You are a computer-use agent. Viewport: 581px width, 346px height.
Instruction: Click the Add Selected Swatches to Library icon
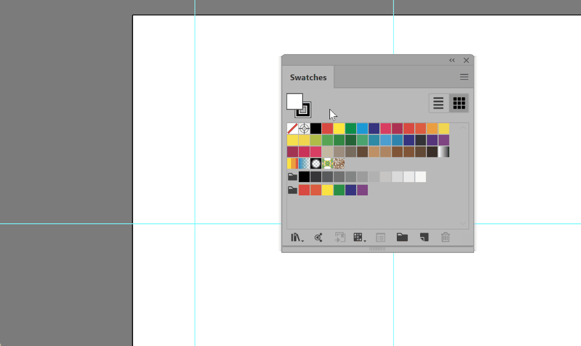(339, 237)
